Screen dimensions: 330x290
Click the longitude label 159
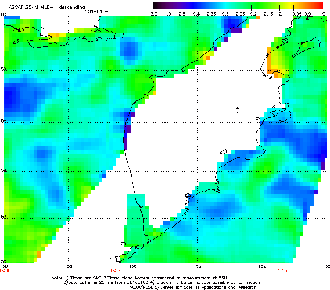pos(198,266)
